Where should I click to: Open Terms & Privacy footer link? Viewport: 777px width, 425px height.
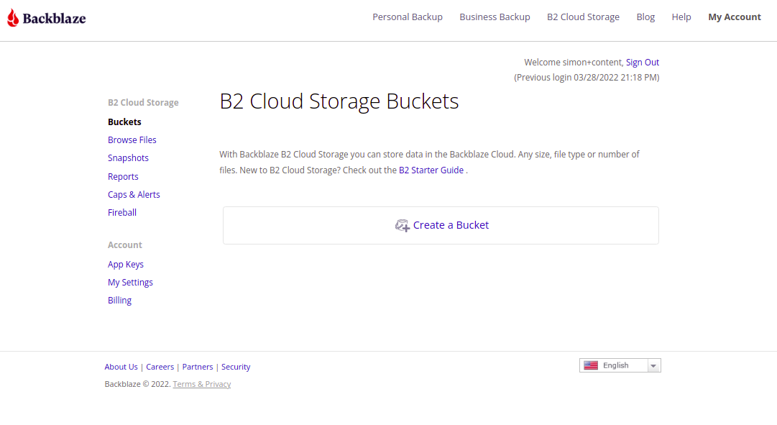point(202,384)
